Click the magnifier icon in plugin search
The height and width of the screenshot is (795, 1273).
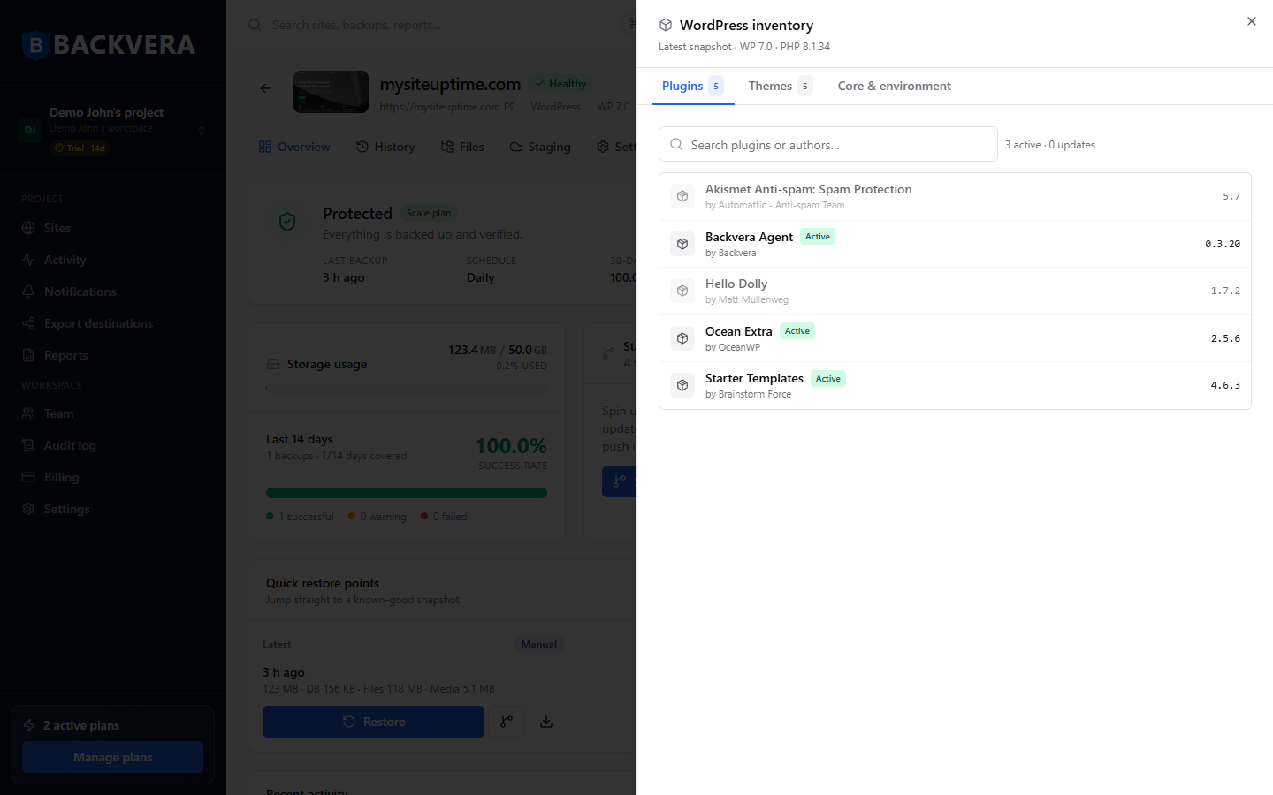click(676, 144)
